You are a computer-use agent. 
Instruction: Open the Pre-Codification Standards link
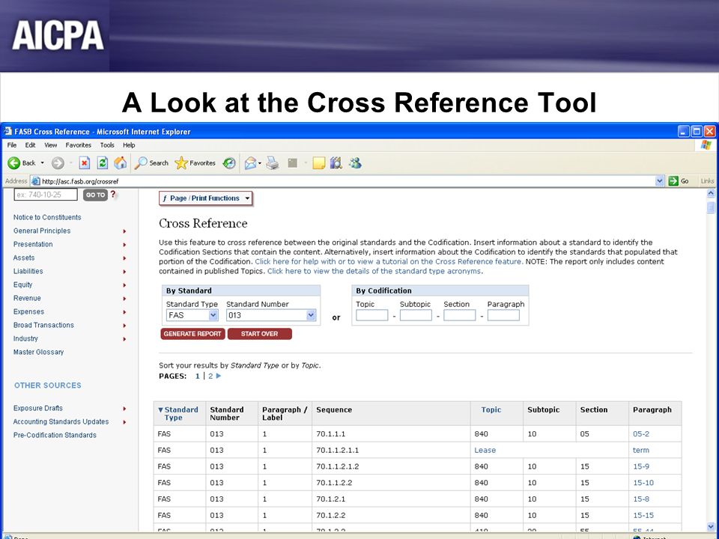55,435
